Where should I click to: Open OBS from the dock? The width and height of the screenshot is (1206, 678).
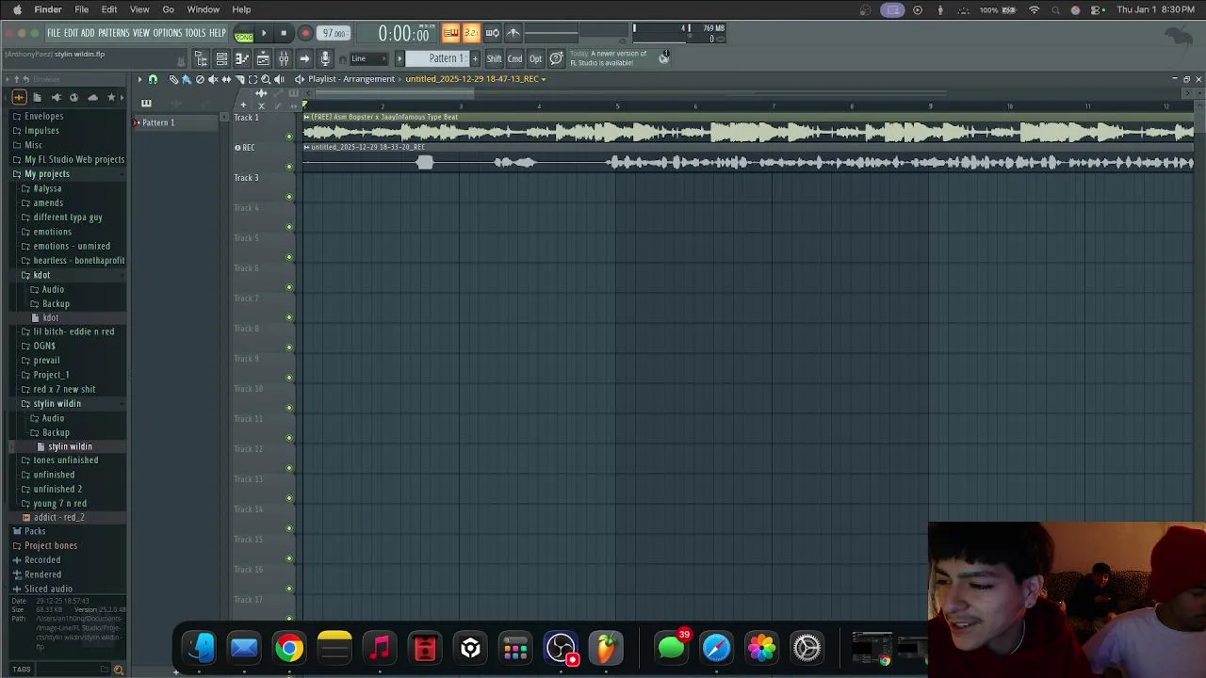coord(561,648)
